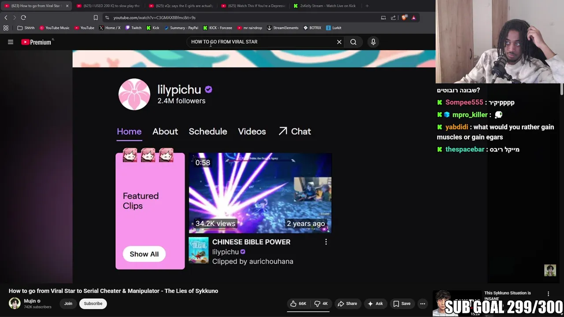Screen dimensions: 564x317
Task: Click the lilypichu channel name
Action: 179,89
